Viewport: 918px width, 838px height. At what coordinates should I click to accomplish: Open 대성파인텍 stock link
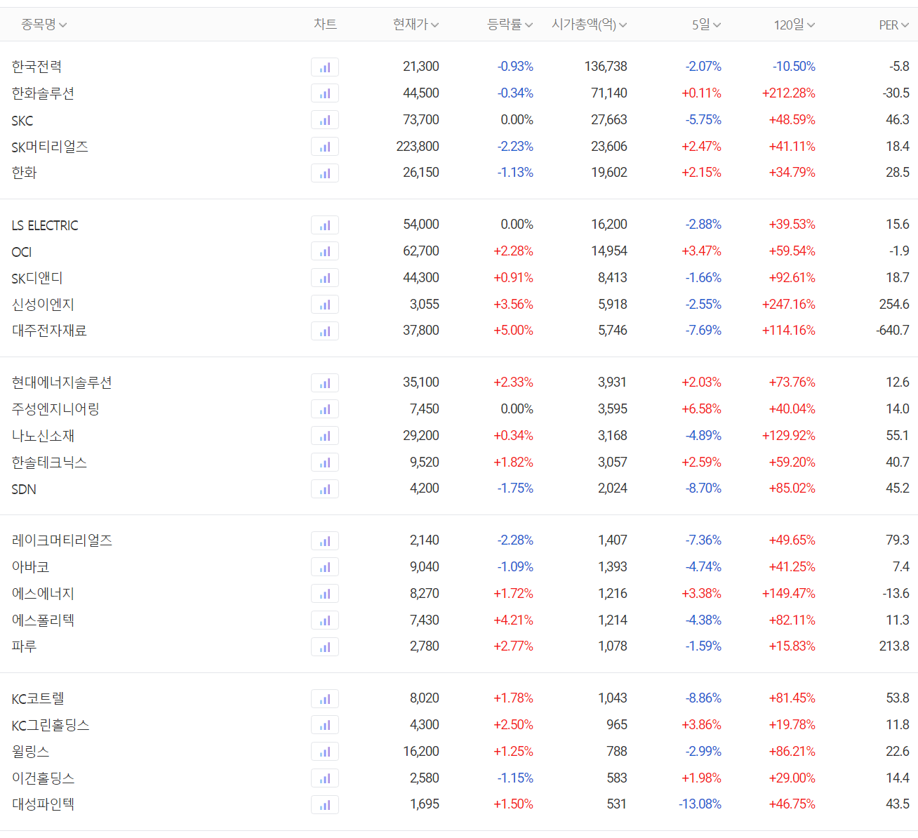point(43,804)
